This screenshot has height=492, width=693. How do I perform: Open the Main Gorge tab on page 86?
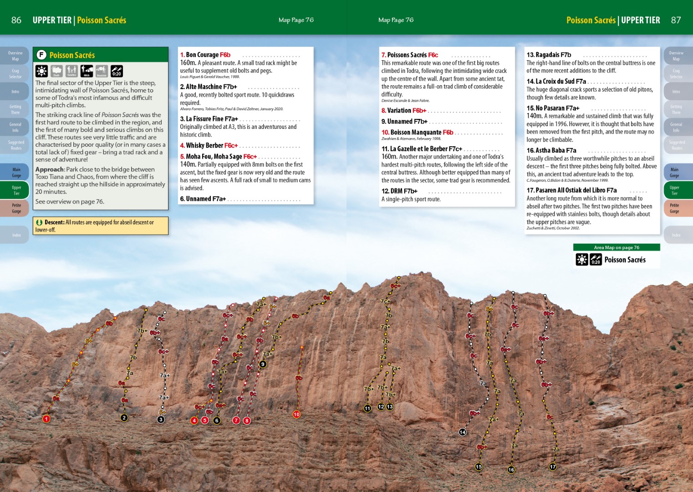tap(15, 172)
